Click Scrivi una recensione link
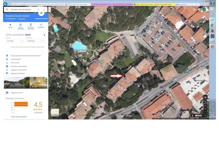Viewport: 219px width, 166px height. coord(19,117)
